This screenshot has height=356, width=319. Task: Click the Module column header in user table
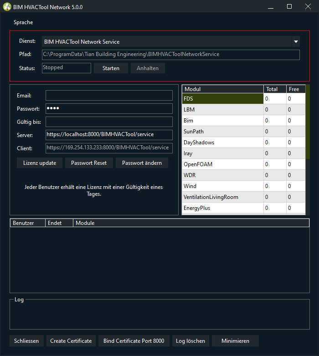[191, 223]
